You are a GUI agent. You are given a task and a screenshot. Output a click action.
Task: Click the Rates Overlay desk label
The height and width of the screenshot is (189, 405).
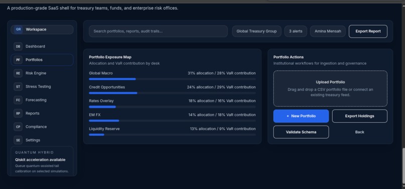pos(102,101)
